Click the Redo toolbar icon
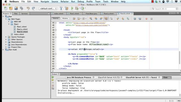Image resolution: width=181 pixels, height=102 pixels. point(33,8)
